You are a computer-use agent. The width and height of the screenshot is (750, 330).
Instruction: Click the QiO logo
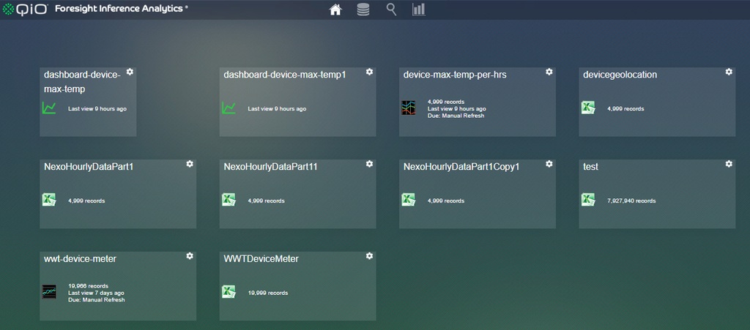[25, 9]
